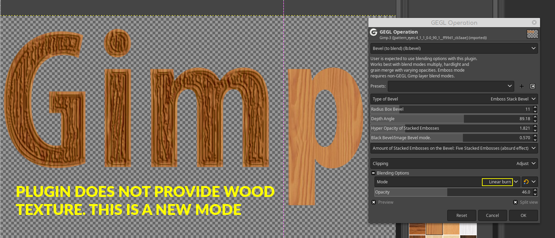Toggle the Preview checkbox
This screenshot has width=555, height=238.
pos(374,202)
